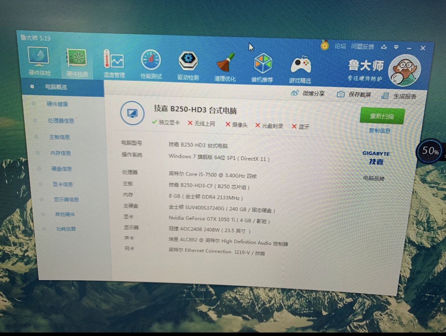Open the 硬件体检 hardware checkup tool
This screenshot has height=336, width=446.
click(x=39, y=61)
